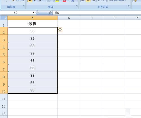This screenshot has height=118, width=141.
Task: Select row 12 header
Action: 4,104
